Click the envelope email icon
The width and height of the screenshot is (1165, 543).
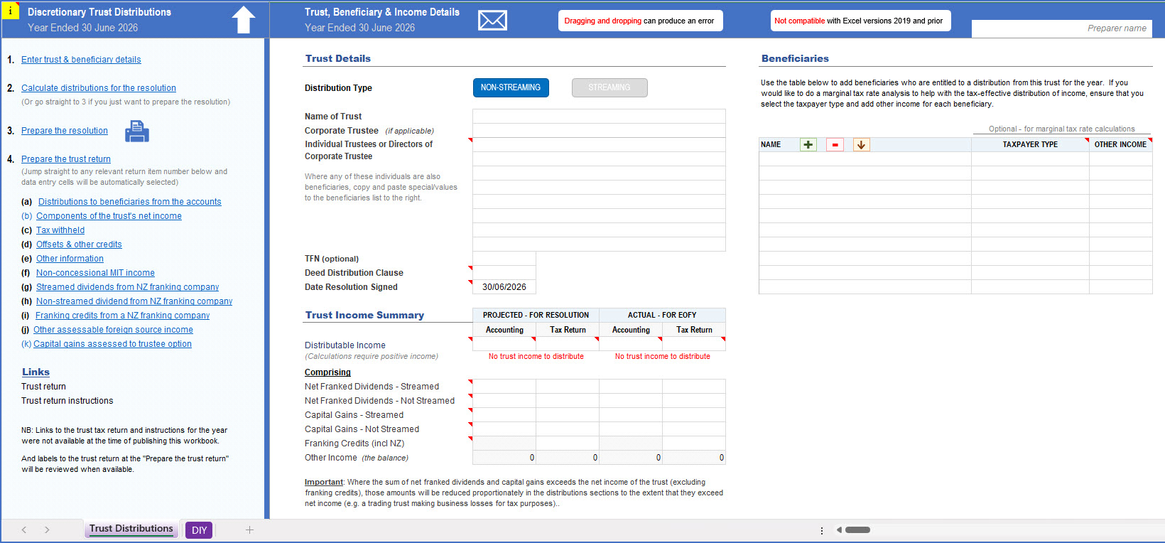pyautogui.click(x=492, y=21)
